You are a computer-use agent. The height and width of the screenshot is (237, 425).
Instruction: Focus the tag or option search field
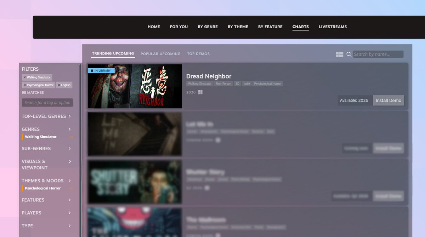tap(47, 103)
